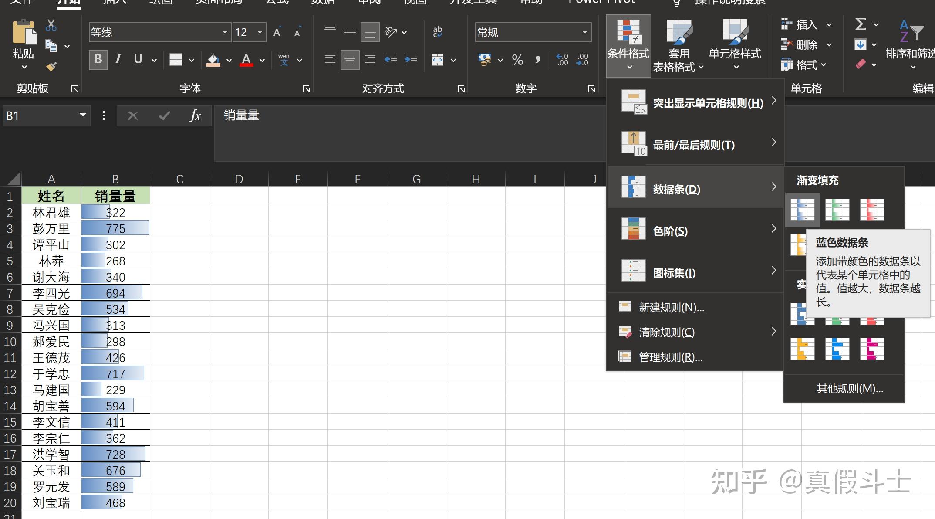Open 套用表格格式 table styles
This screenshot has width=935, height=519.
(x=678, y=46)
